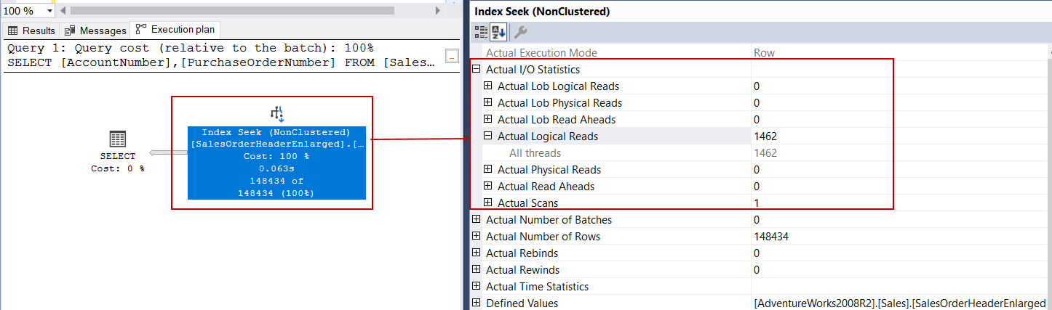Expand the Actual Physical Reads row
The height and width of the screenshot is (310, 1052).
pos(488,170)
